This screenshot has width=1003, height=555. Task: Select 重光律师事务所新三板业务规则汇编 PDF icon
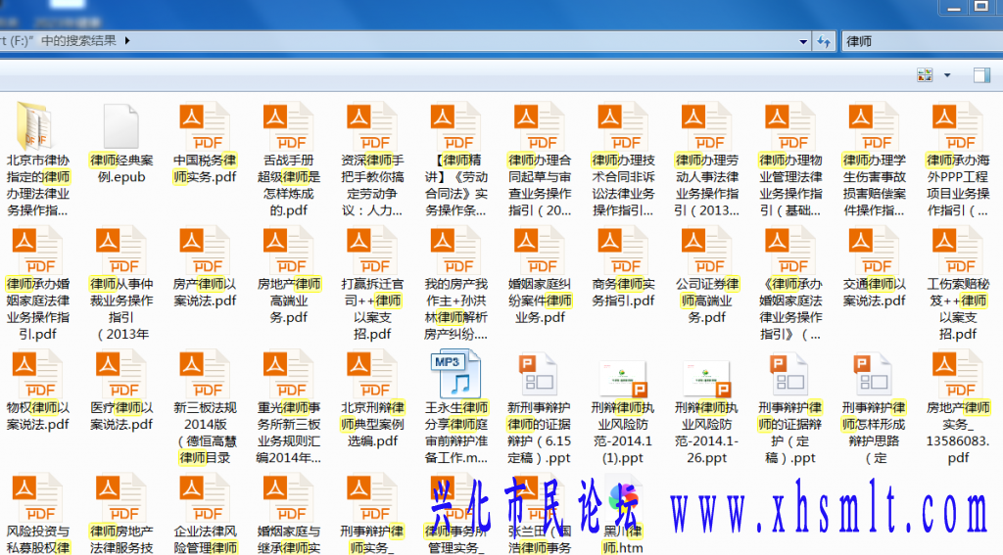[288, 374]
